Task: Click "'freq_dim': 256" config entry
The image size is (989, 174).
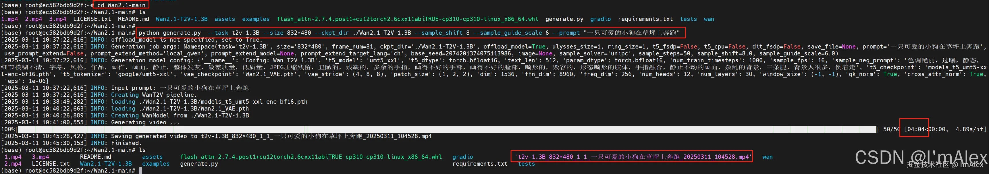Action: point(606,74)
